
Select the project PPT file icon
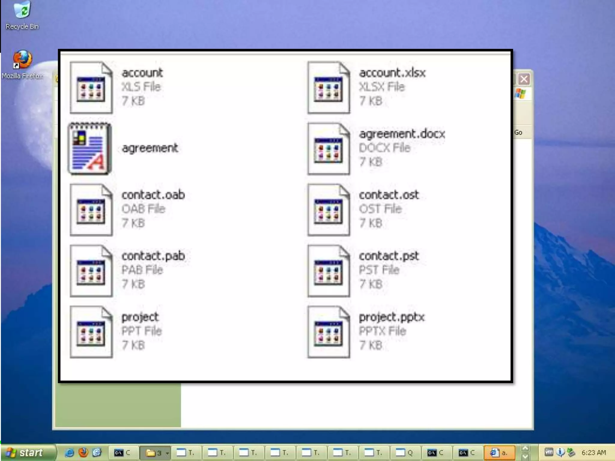pyautogui.click(x=91, y=332)
